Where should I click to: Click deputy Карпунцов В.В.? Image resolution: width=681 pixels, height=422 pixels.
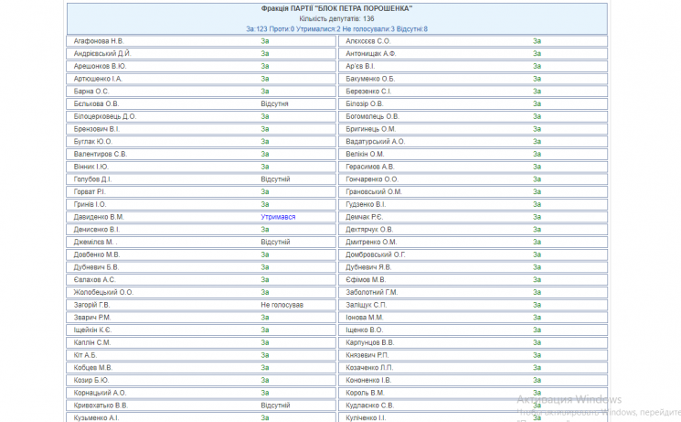(x=369, y=343)
